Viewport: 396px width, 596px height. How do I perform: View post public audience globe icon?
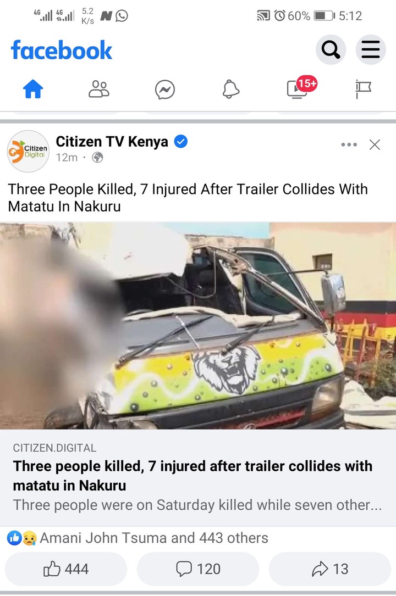[98, 157]
